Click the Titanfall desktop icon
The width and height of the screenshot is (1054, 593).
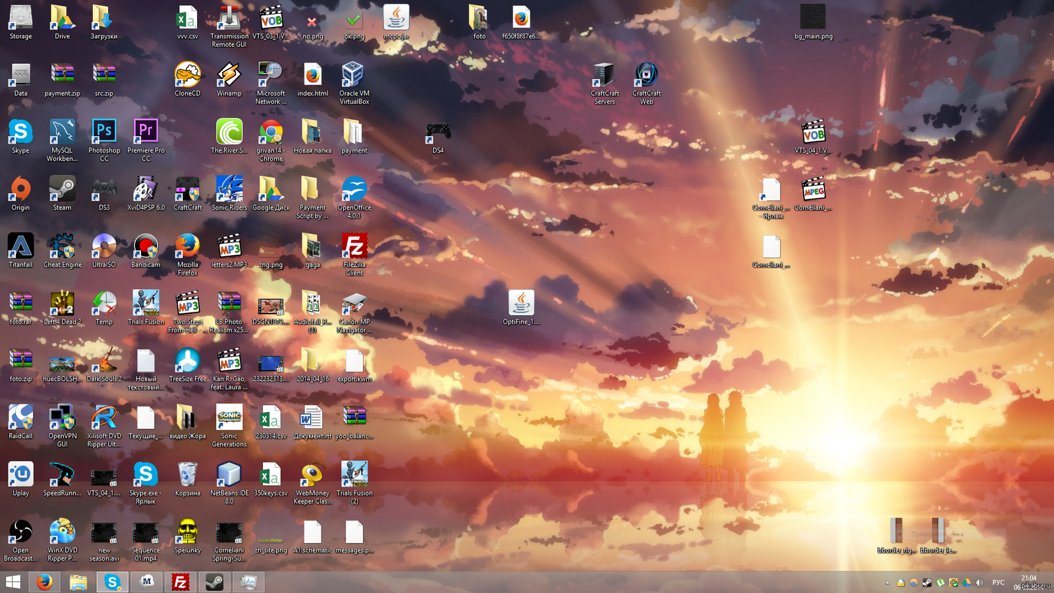pyautogui.click(x=20, y=251)
